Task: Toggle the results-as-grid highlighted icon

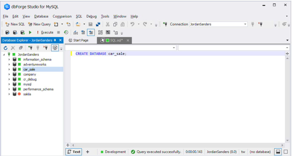Action: tap(91, 33)
